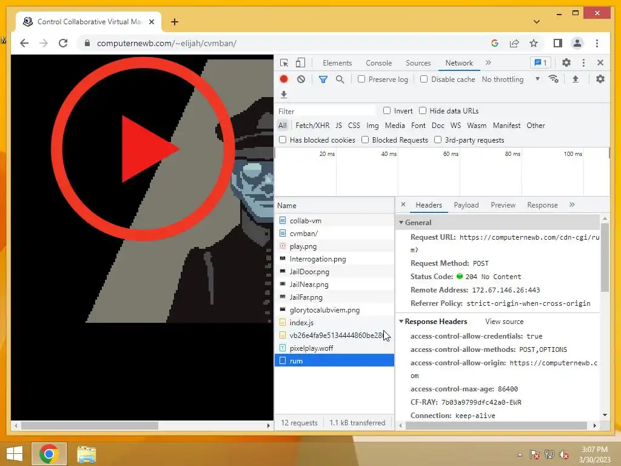Switch to the Console tab
Image resolution: width=621 pixels, height=466 pixels.
pyautogui.click(x=378, y=63)
